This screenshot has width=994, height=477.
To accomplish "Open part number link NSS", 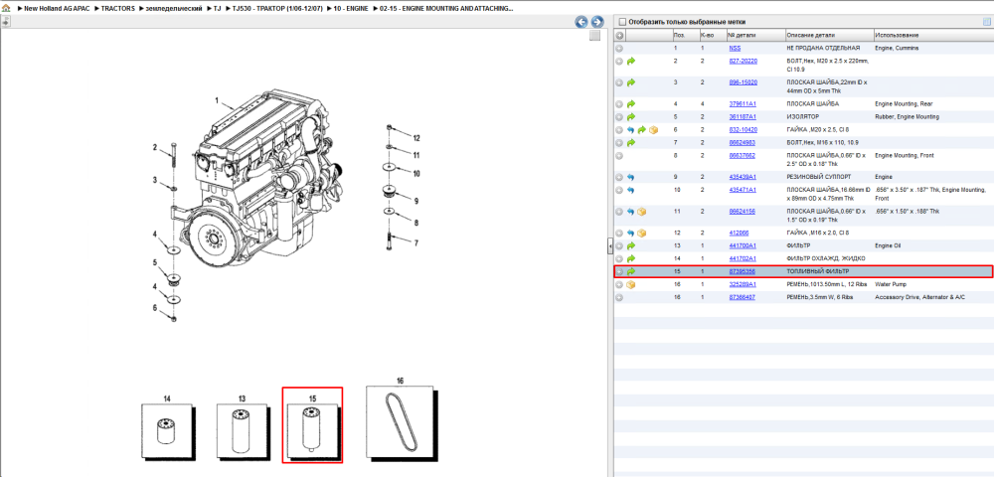I will tap(735, 48).
